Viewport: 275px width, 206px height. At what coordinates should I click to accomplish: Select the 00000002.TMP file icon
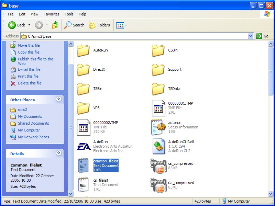[84, 127]
